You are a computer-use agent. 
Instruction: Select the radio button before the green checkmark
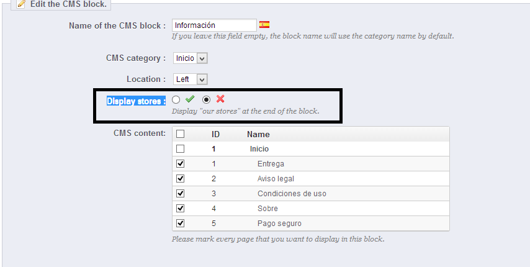click(x=176, y=99)
